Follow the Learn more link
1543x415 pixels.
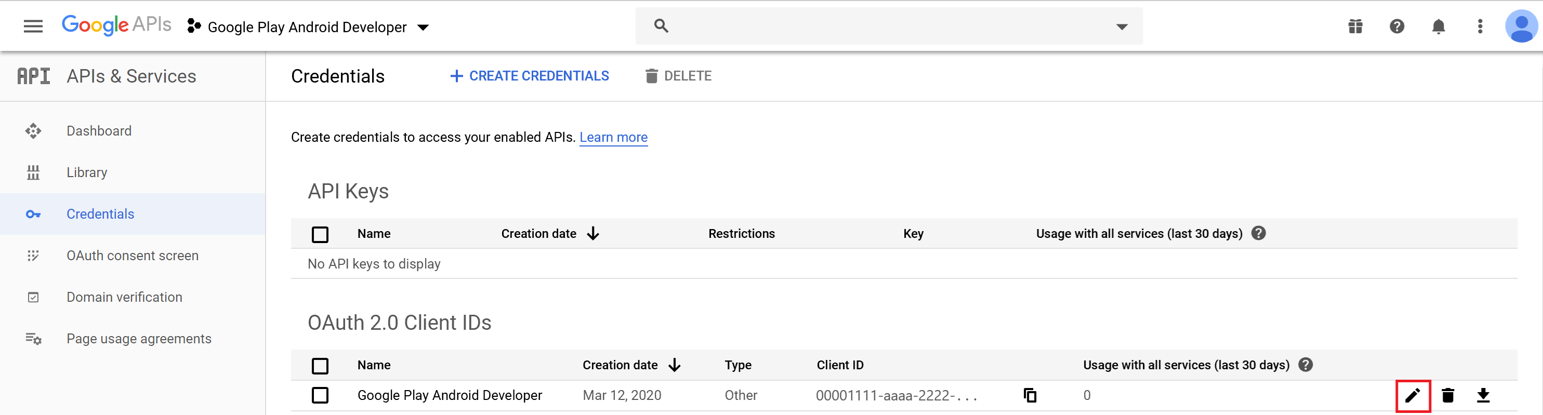(613, 137)
